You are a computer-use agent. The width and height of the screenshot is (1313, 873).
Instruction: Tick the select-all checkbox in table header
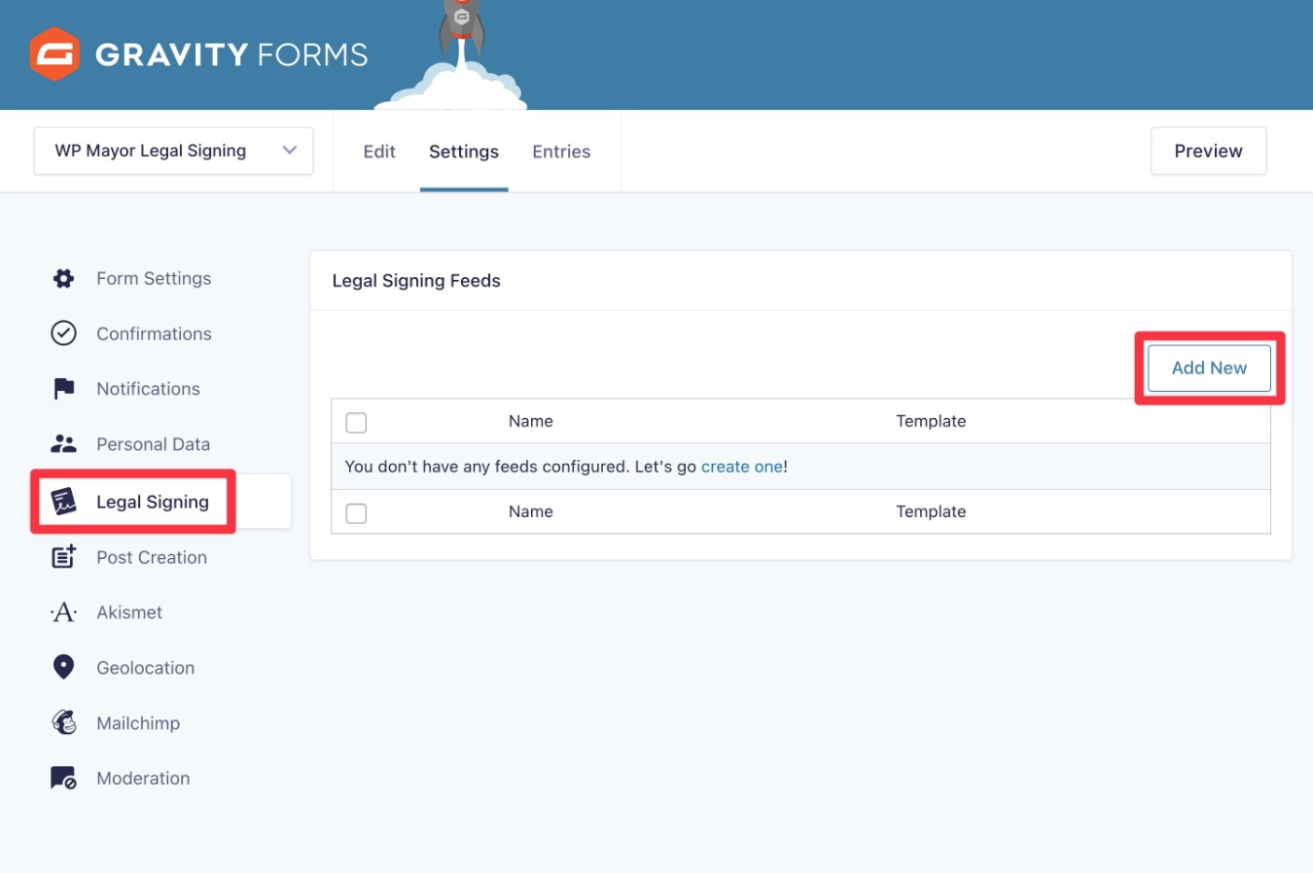pyautogui.click(x=356, y=423)
